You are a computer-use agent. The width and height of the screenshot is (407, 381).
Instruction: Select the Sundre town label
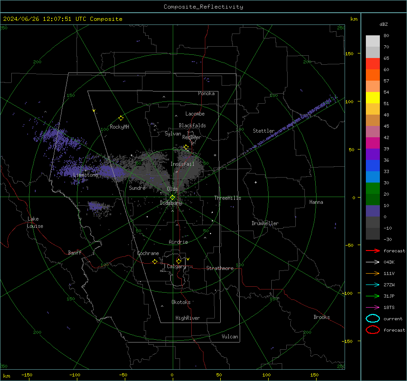137,188
